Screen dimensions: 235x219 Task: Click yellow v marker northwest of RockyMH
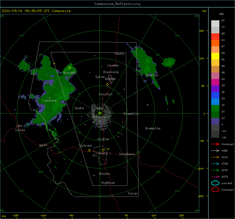[54, 64]
